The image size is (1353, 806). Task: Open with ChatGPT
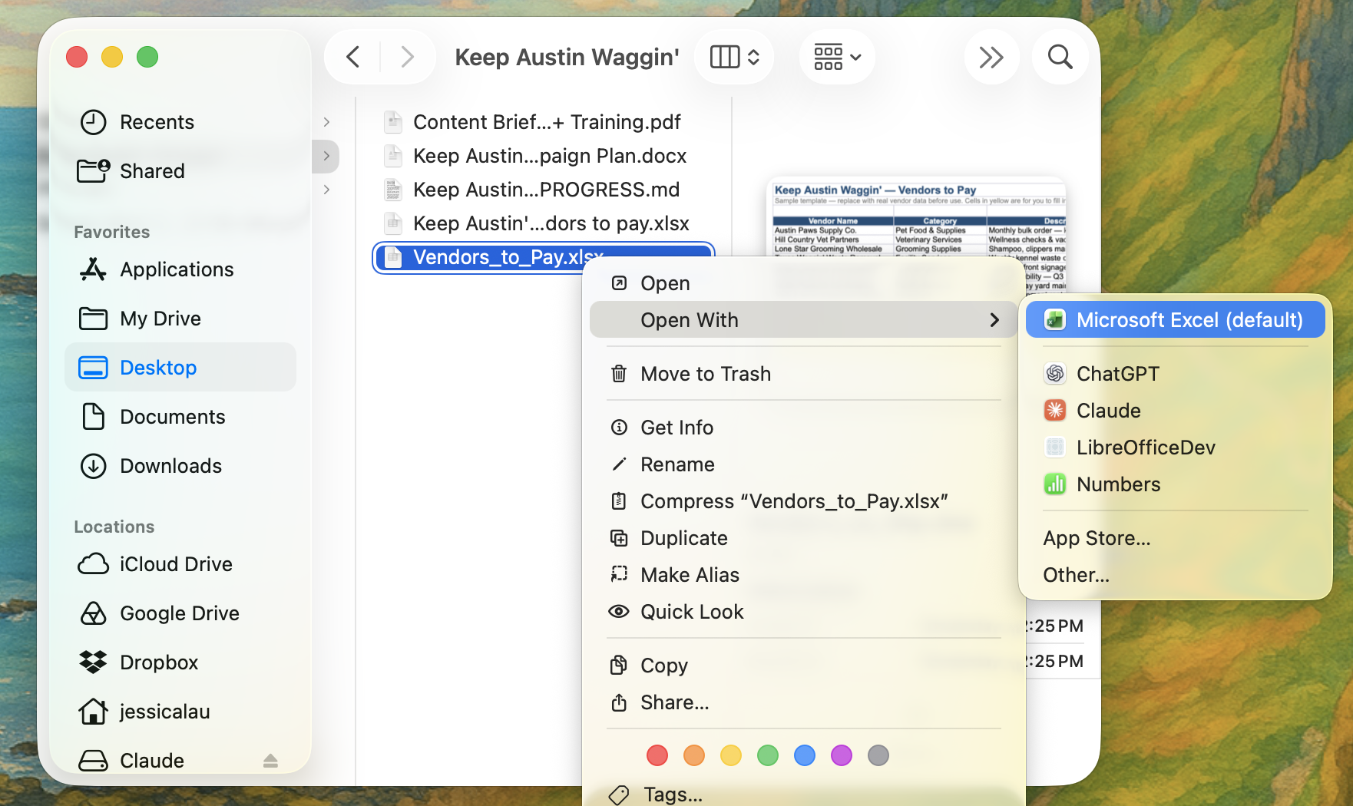click(x=1176, y=374)
